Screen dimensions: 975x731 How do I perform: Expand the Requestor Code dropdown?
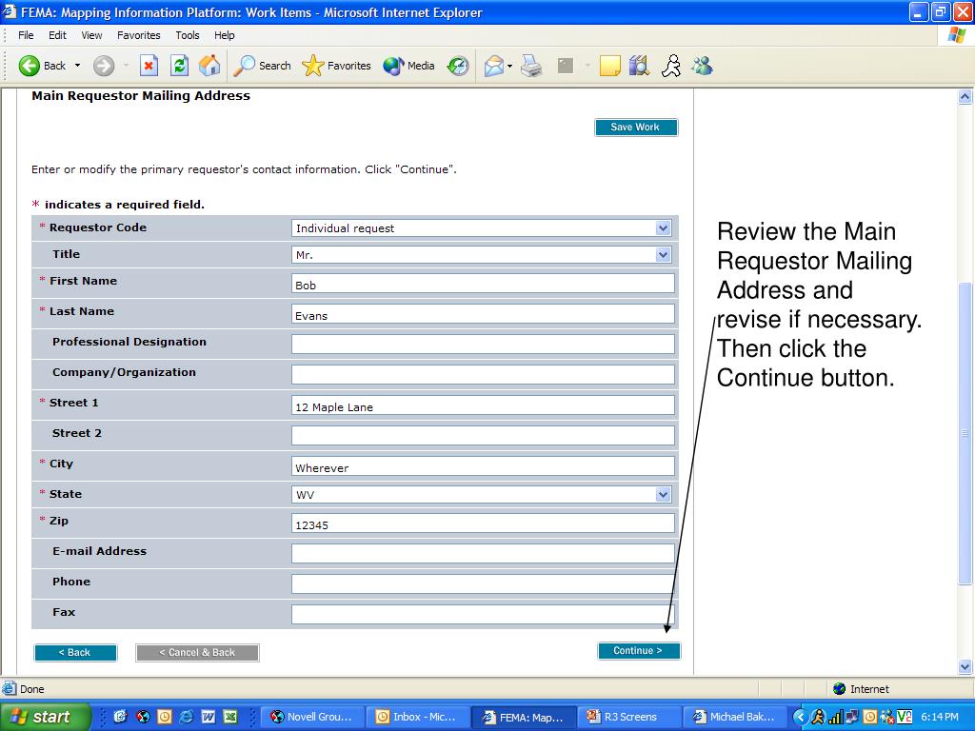point(663,228)
